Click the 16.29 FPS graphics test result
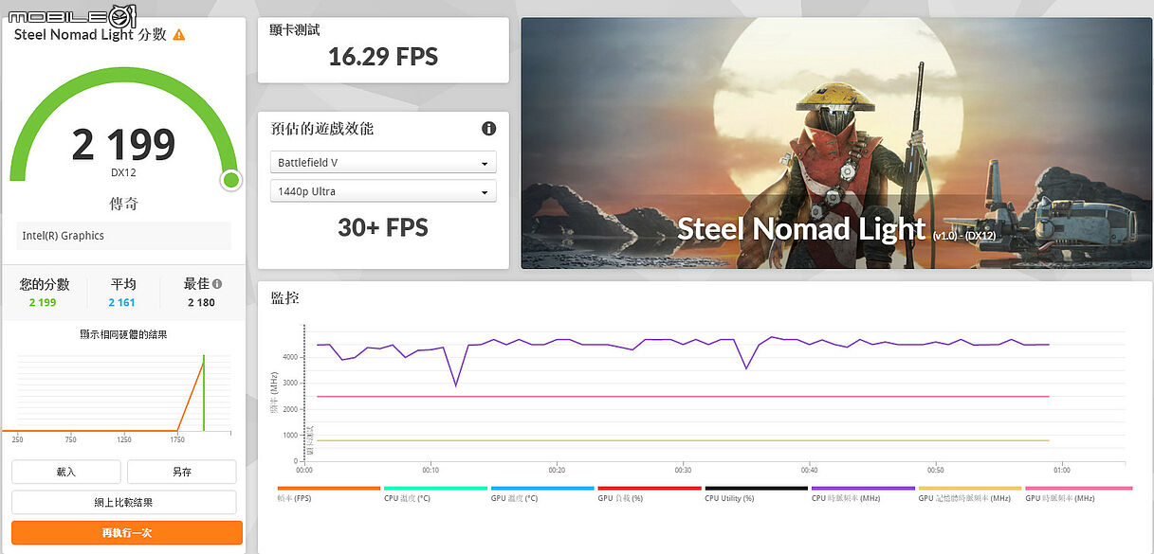This screenshot has height=554, width=1154. [383, 57]
